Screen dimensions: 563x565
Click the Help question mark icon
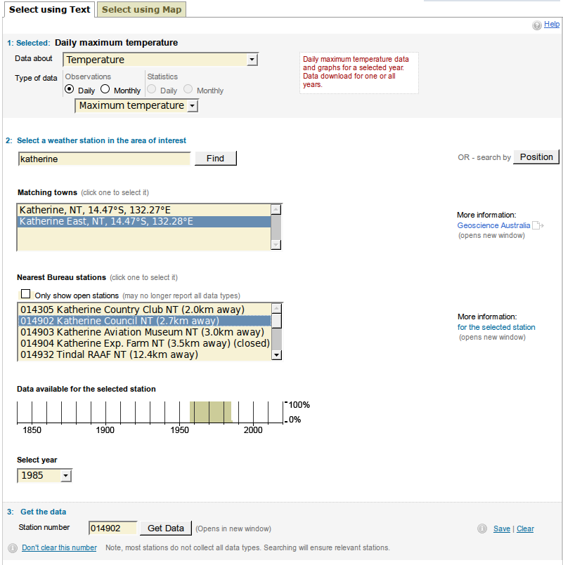tap(537, 25)
